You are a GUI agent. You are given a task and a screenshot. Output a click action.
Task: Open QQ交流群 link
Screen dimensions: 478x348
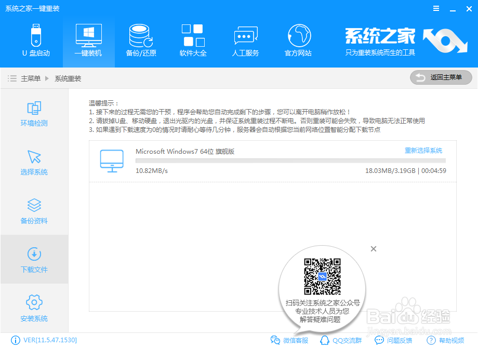[x=341, y=340]
